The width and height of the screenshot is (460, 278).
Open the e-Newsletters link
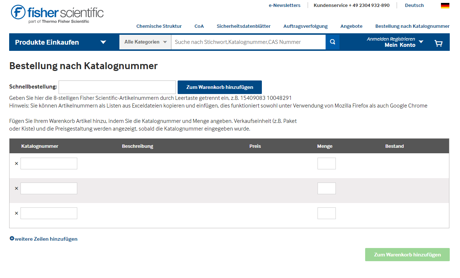point(285,5)
